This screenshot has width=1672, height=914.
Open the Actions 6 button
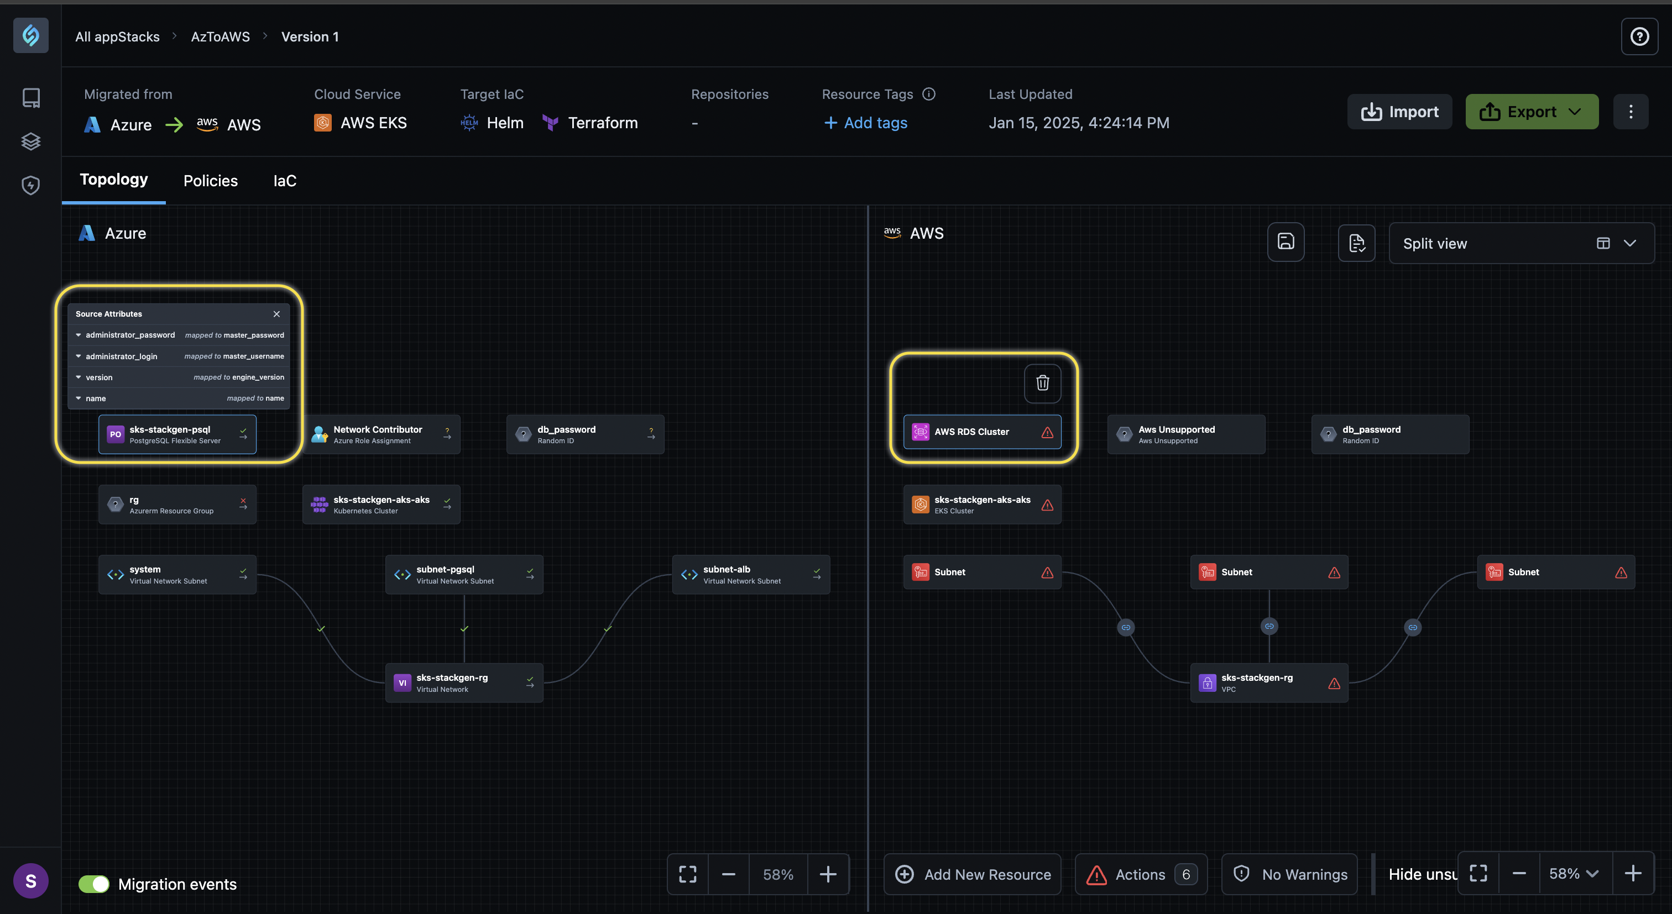[1141, 874]
